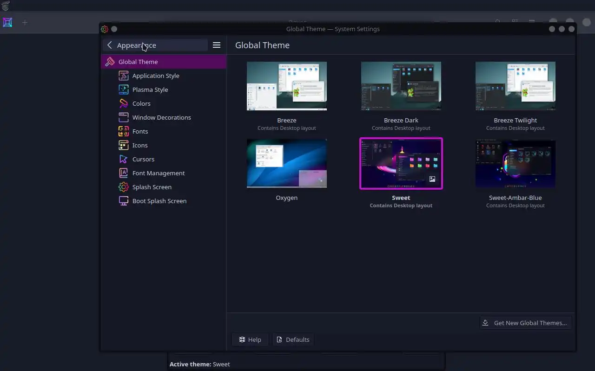Add a new tab in background window
595x371 pixels.
[x=25, y=22]
